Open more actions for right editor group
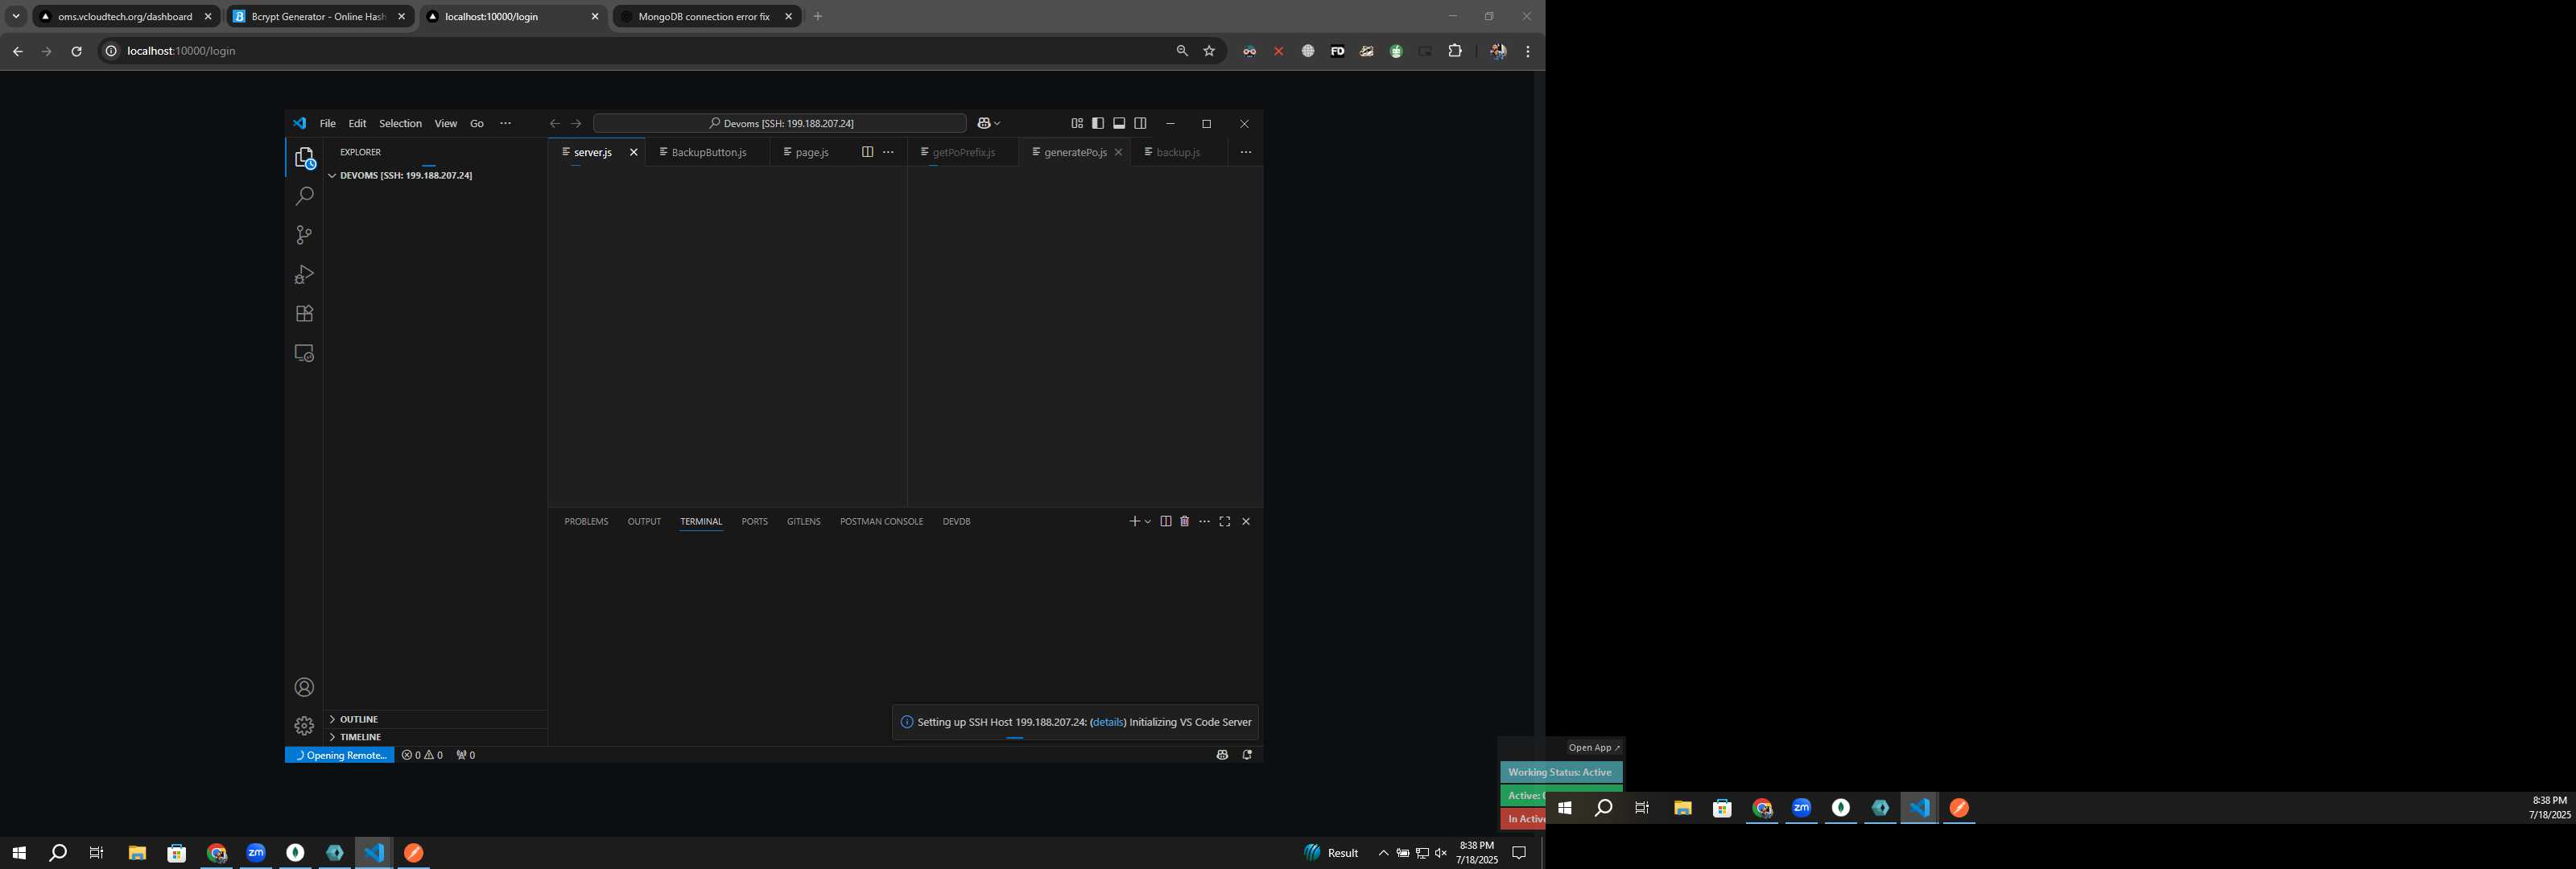Image resolution: width=2576 pixels, height=869 pixels. tap(1245, 152)
